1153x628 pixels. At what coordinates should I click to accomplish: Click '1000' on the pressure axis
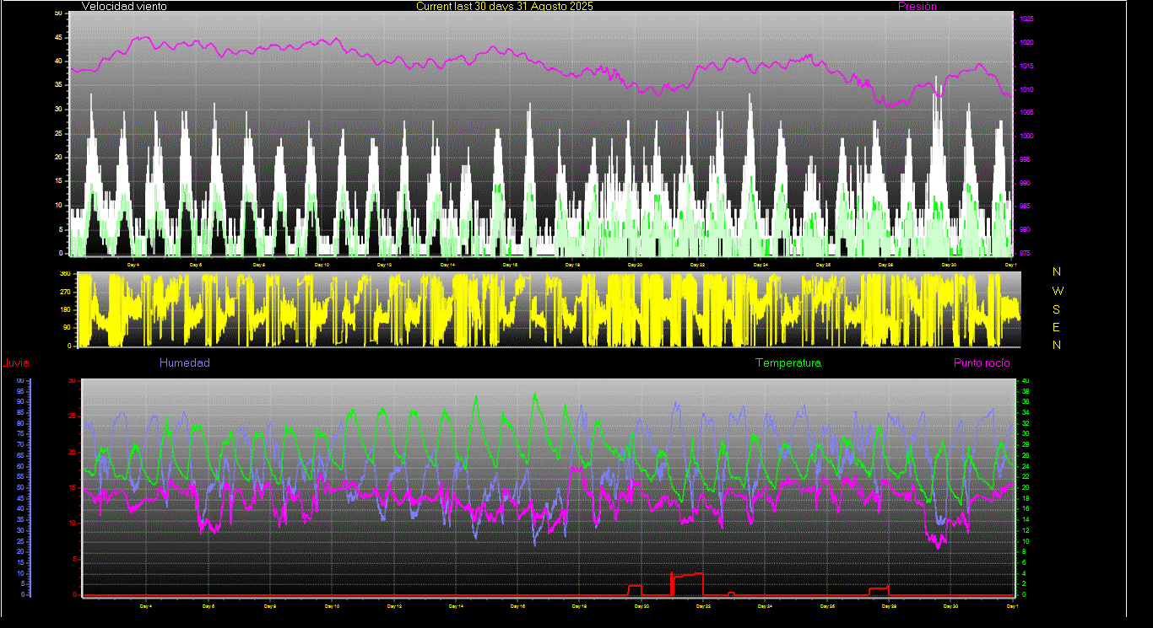pos(1026,136)
